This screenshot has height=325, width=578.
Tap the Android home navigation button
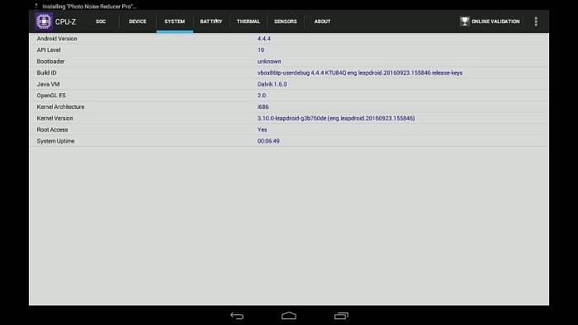pos(289,315)
